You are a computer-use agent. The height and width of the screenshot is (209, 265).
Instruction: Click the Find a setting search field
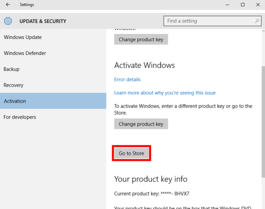(212, 21)
